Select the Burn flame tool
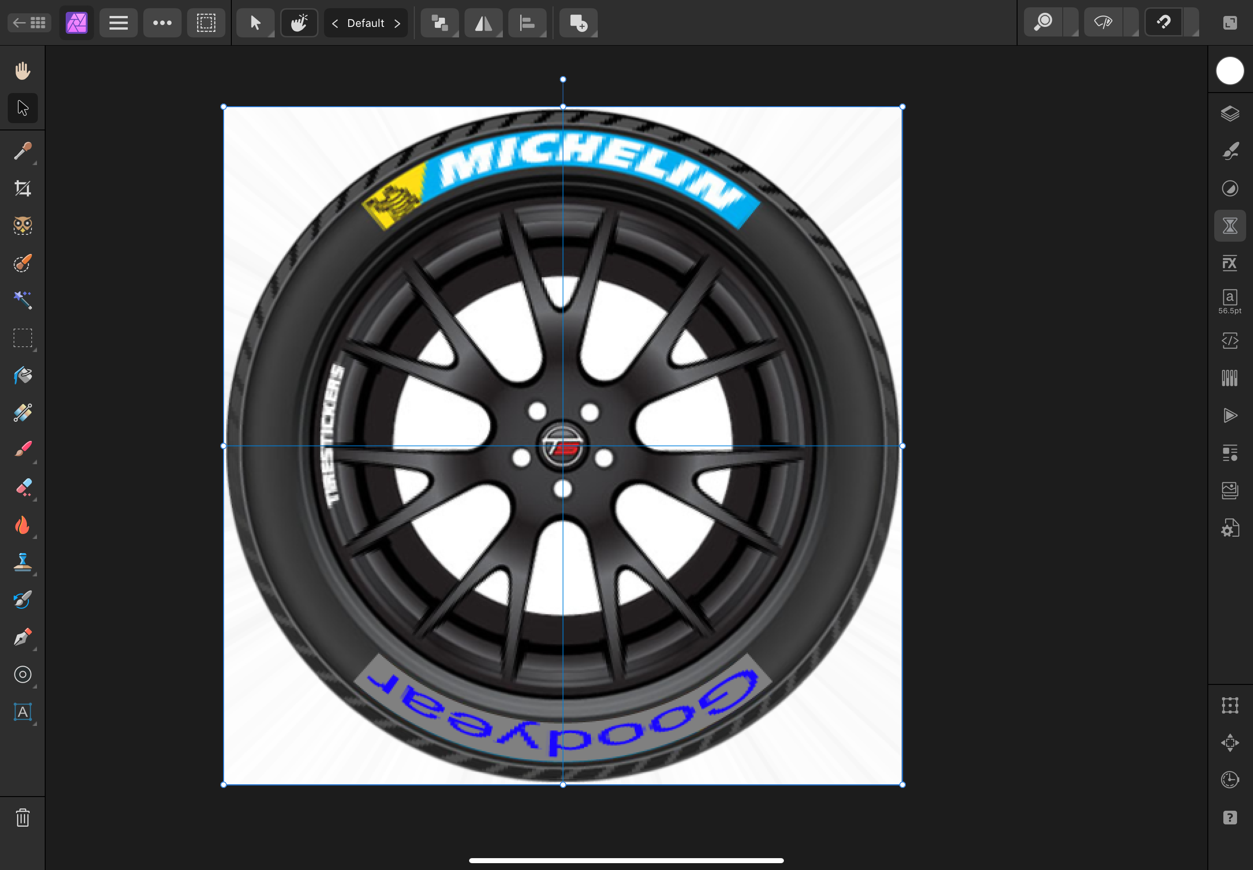 (x=22, y=525)
